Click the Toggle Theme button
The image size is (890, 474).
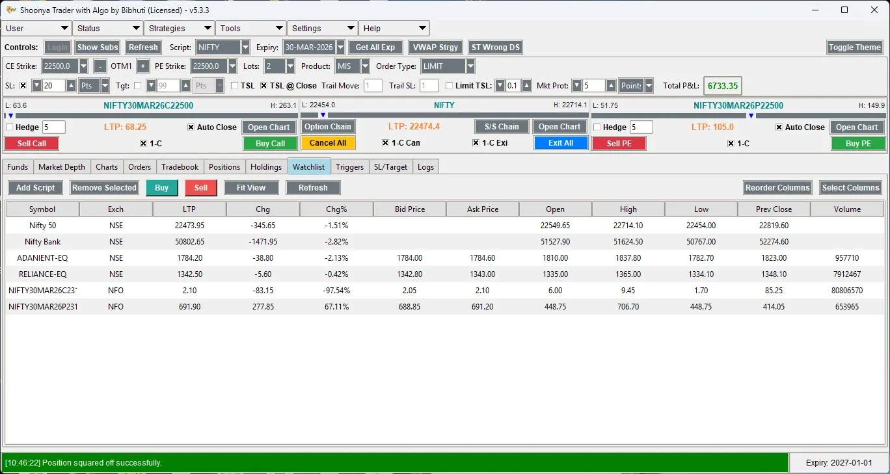pos(854,47)
